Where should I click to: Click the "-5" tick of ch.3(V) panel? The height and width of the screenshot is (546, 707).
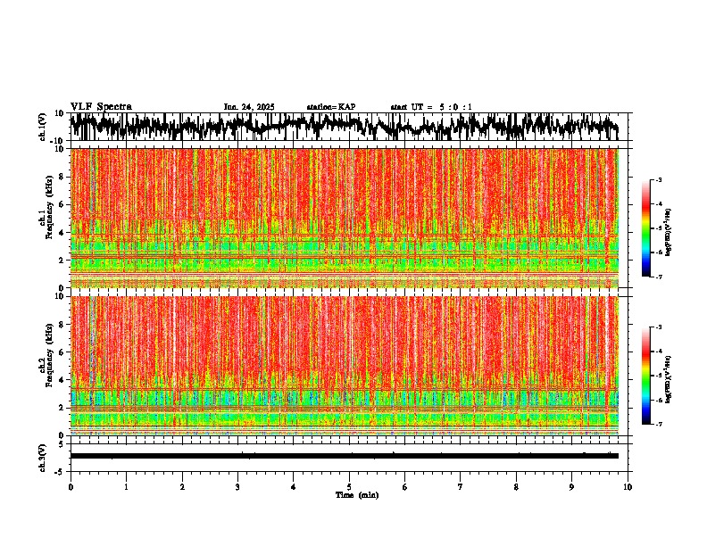pos(60,472)
